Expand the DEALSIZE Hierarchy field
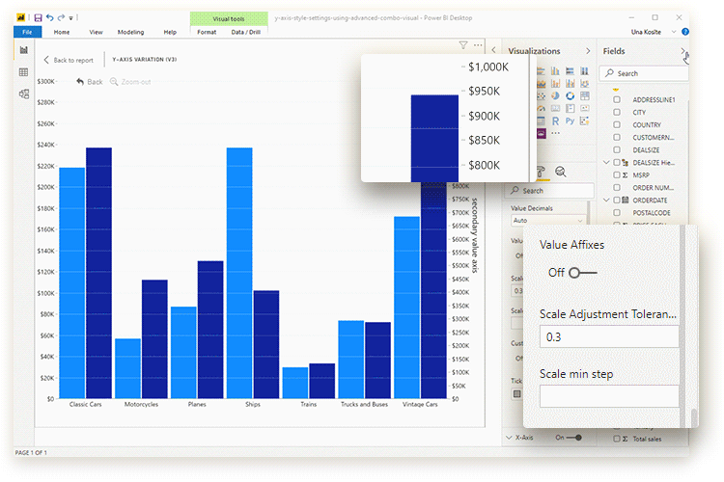The image size is (724, 482). [x=606, y=162]
